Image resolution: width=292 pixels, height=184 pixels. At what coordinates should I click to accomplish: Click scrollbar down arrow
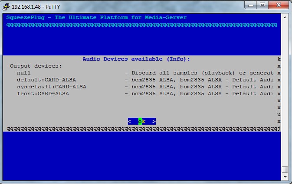285,177
